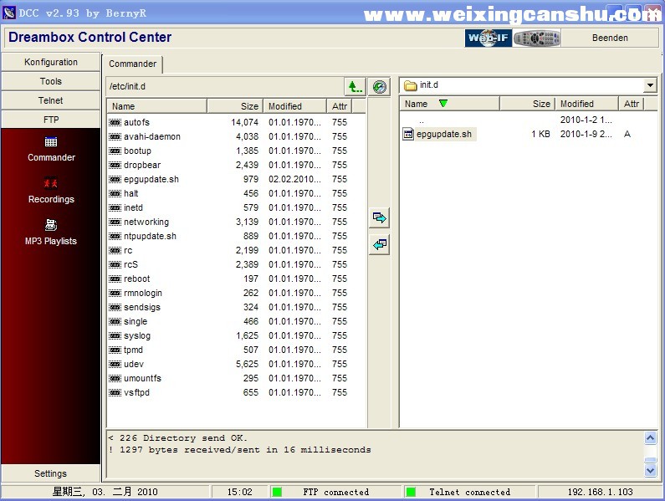Switch to the Commander tab
Image resolution: width=665 pixels, height=501 pixels.
tap(133, 64)
